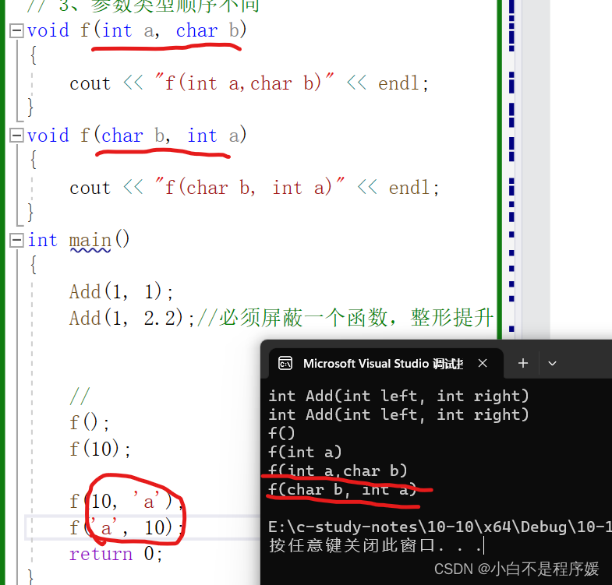Screen dimensions: 612x585
Task: Click the E:\c-study-notes path in console
Action: click(x=440, y=527)
